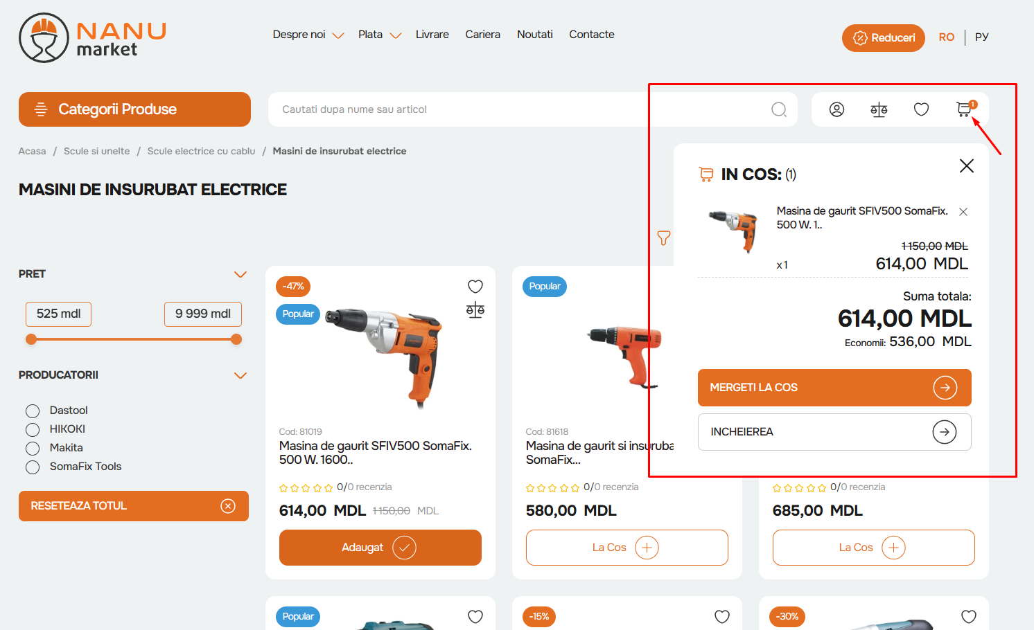Screen dimensions: 1034x630
Task: Collapse the PRODUCATORII filter section
Action: click(240, 376)
